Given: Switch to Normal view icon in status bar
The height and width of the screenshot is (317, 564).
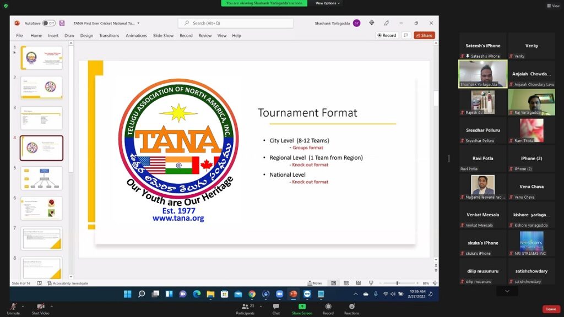Looking at the screenshot, I should click(x=333, y=283).
